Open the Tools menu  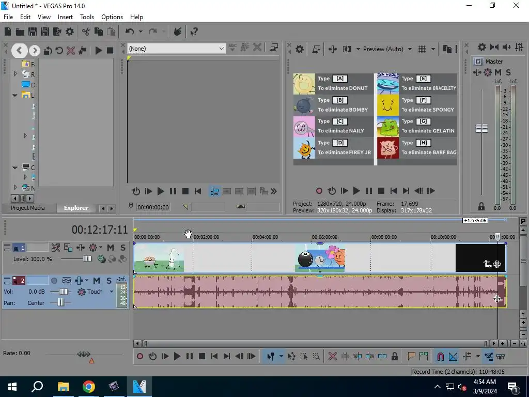[x=87, y=17]
